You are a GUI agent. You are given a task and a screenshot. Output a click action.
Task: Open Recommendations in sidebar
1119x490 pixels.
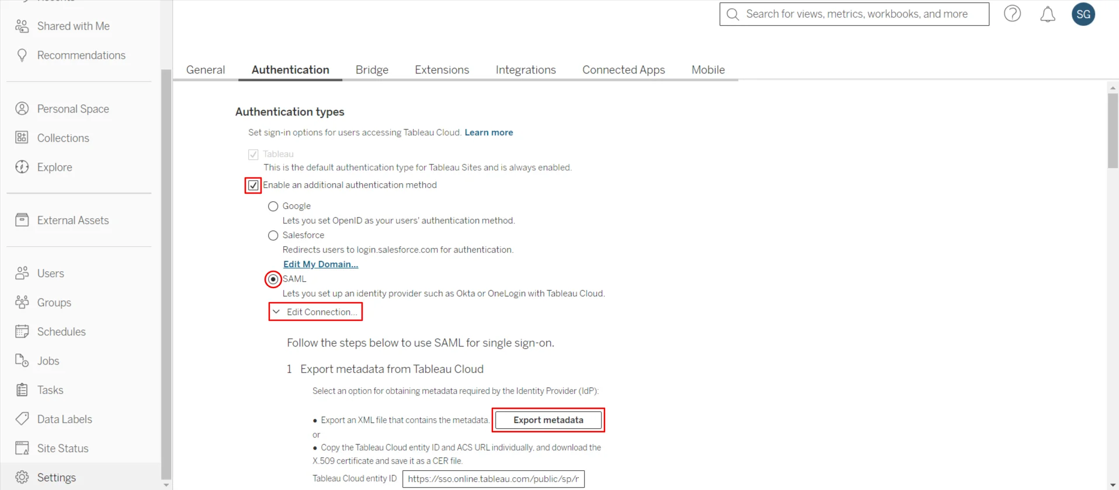81,55
